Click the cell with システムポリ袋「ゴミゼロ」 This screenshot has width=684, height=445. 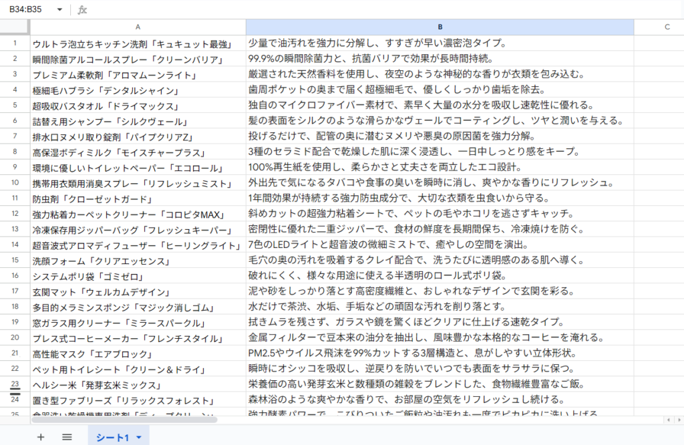[138, 276]
